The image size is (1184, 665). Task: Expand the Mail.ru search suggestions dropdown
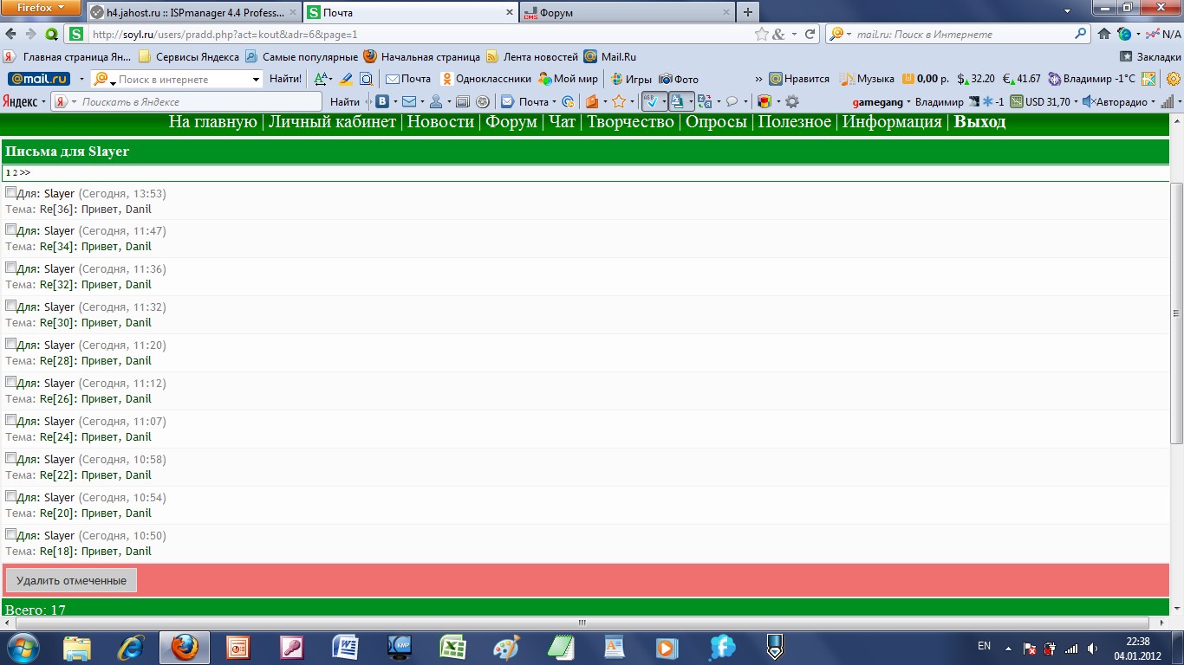[x=256, y=80]
